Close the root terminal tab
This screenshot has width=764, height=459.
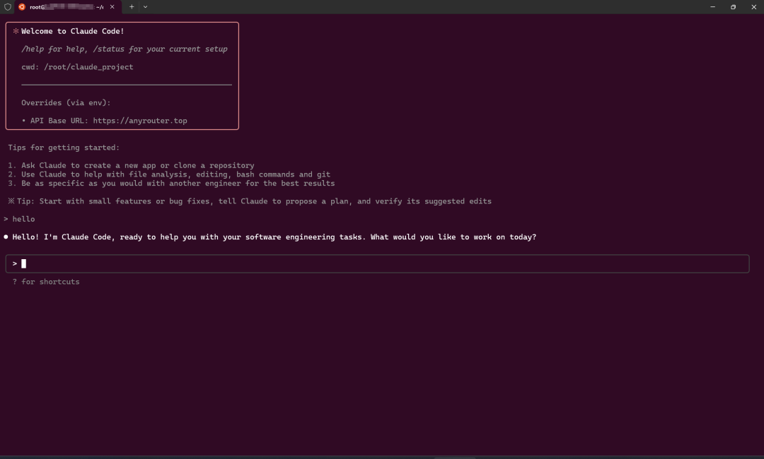[x=112, y=7]
